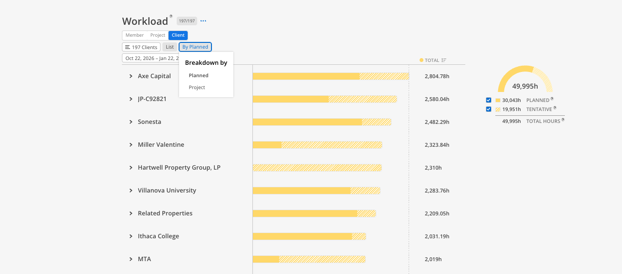
Task: Switch to the Project tab
Action: point(158,35)
